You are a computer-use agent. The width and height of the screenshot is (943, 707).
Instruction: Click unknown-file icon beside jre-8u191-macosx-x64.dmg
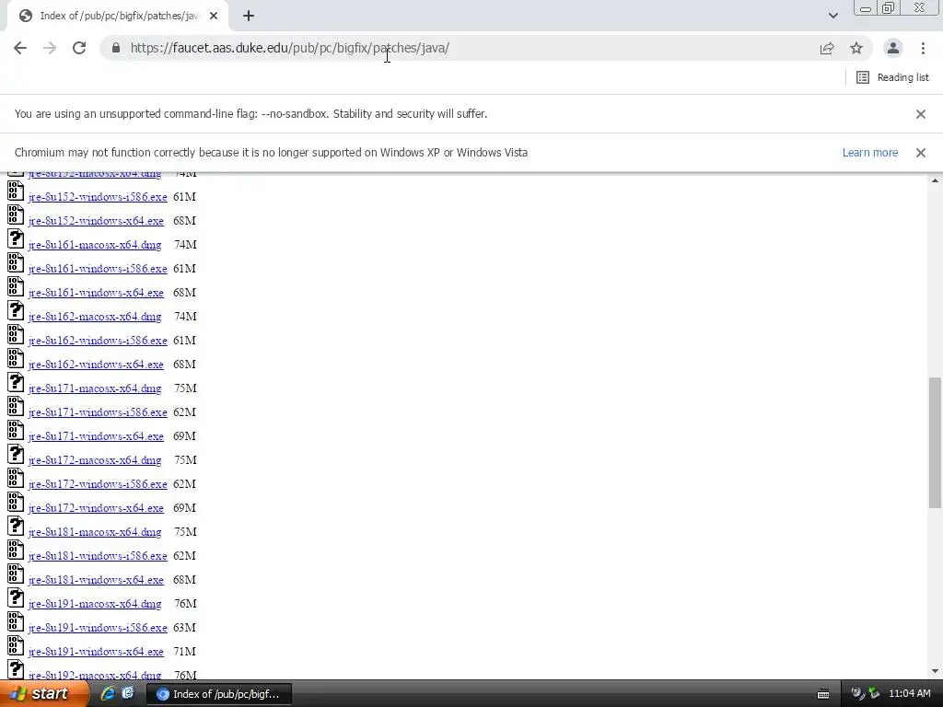[16, 598]
